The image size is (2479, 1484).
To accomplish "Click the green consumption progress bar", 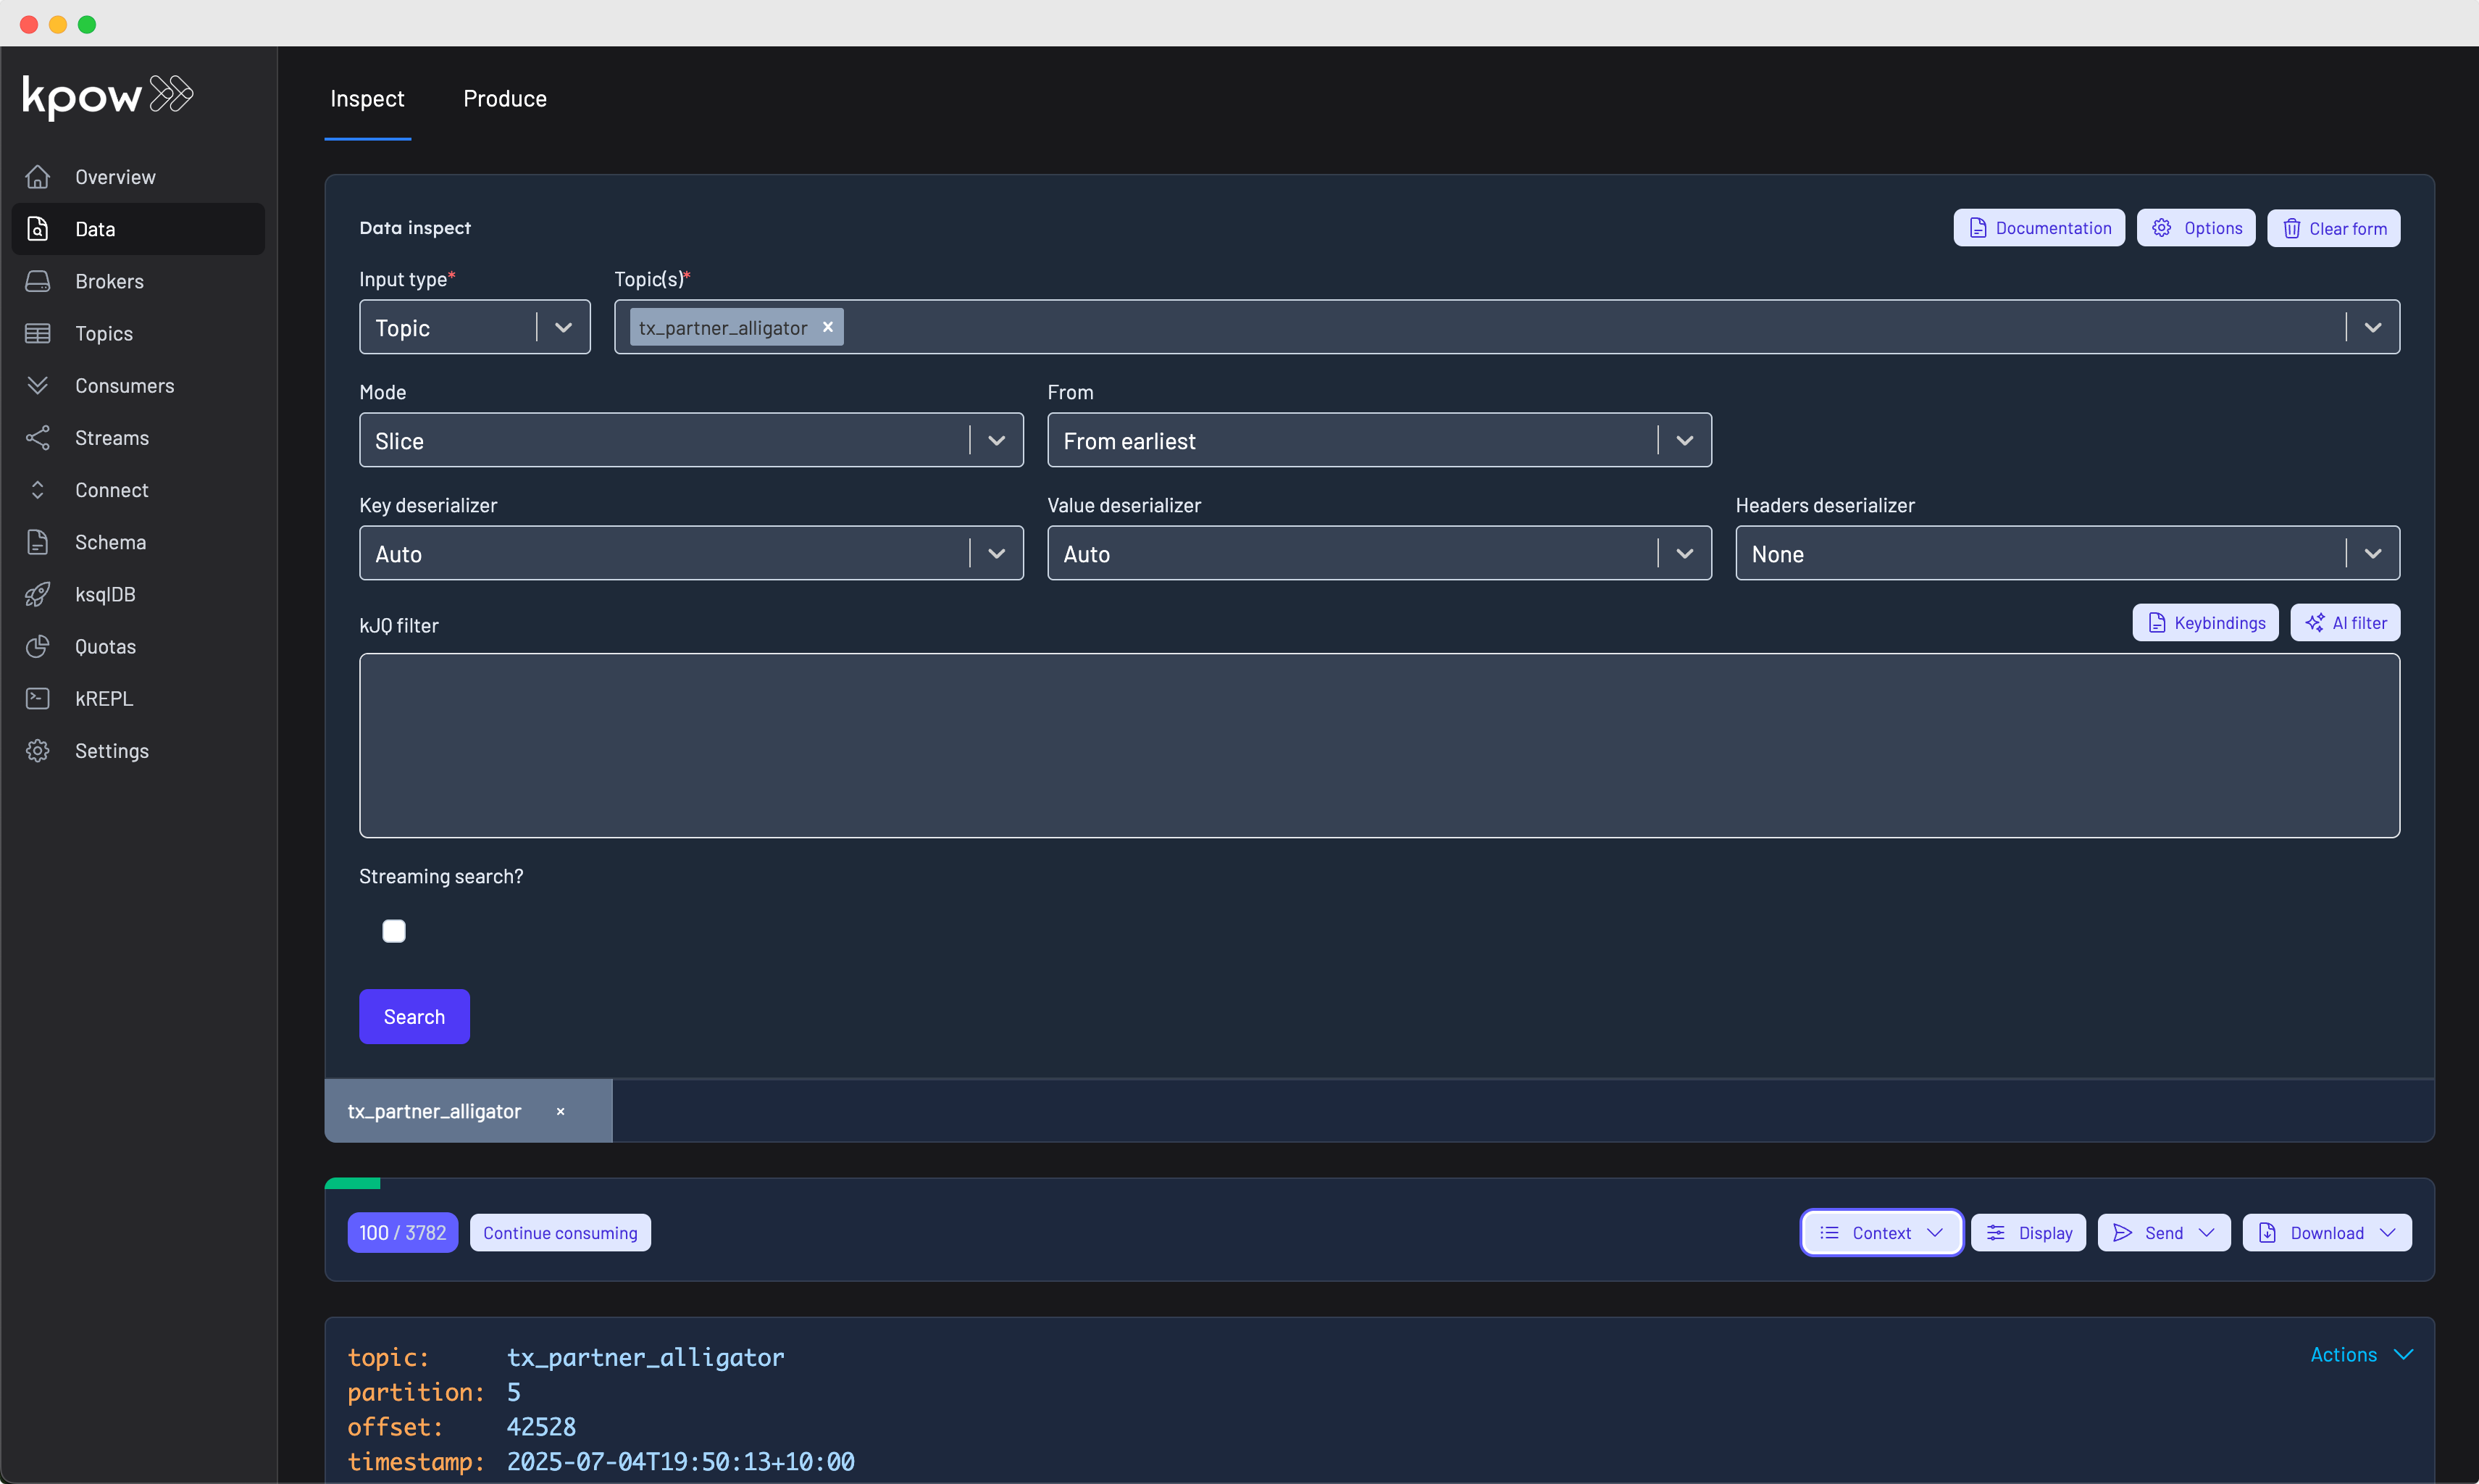I will (x=353, y=1183).
